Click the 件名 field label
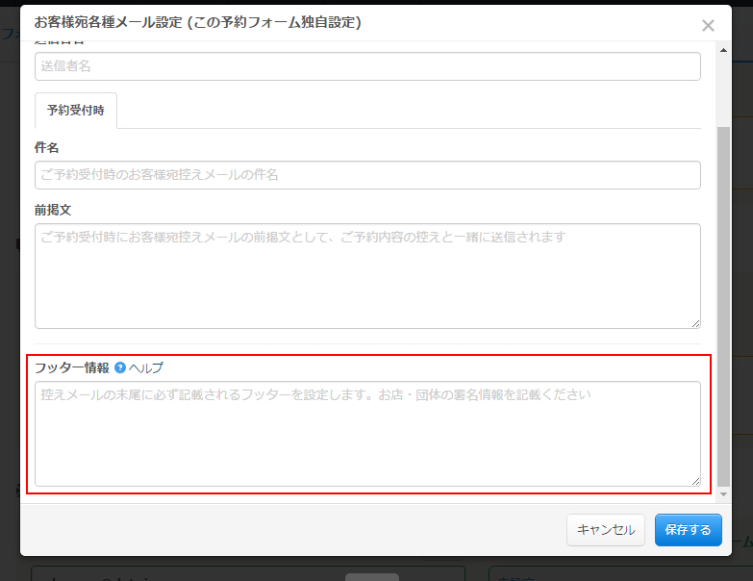The width and height of the screenshot is (753, 581). point(47,147)
